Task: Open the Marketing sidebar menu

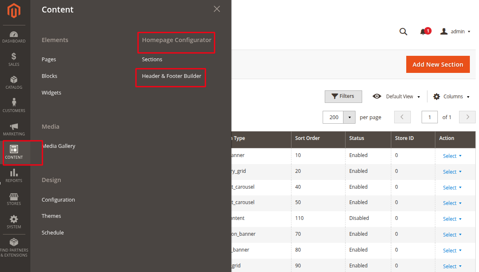Action: 14,130
